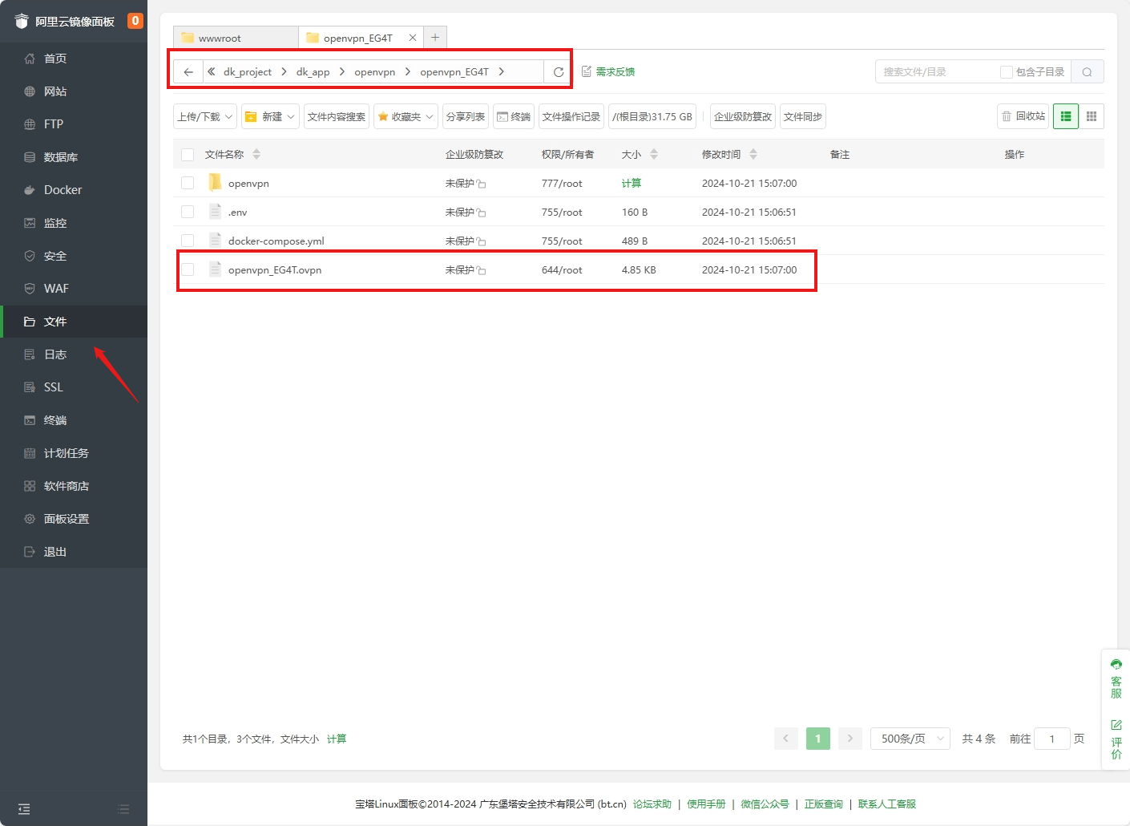Click the search files input field
The width and height of the screenshot is (1130, 826).
tap(934, 72)
